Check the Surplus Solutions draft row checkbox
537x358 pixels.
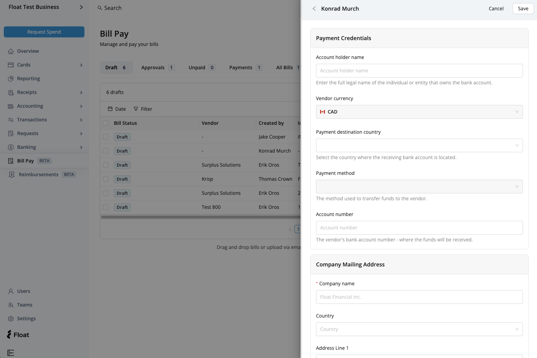pos(106,165)
